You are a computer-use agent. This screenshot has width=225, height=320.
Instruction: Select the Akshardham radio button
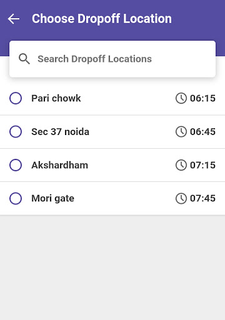click(16, 165)
